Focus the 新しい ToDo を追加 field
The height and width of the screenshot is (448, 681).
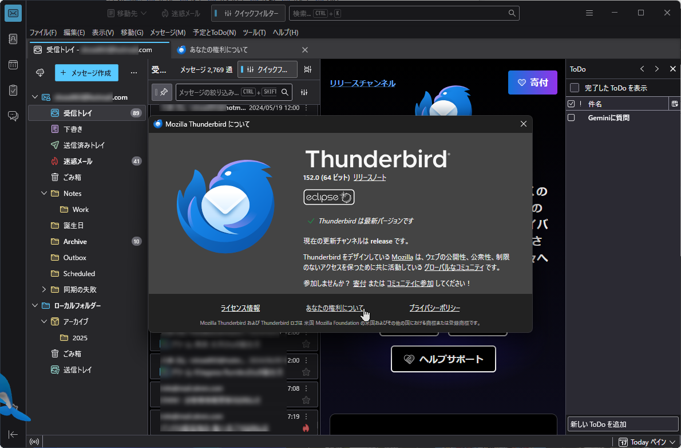[x=623, y=424]
